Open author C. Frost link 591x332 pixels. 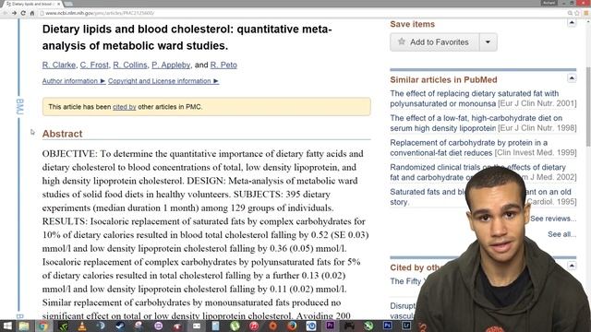coord(94,65)
